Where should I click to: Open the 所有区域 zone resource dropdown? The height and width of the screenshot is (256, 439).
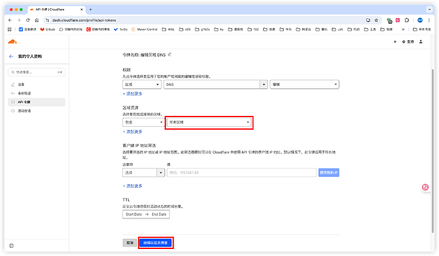click(209, 122)
